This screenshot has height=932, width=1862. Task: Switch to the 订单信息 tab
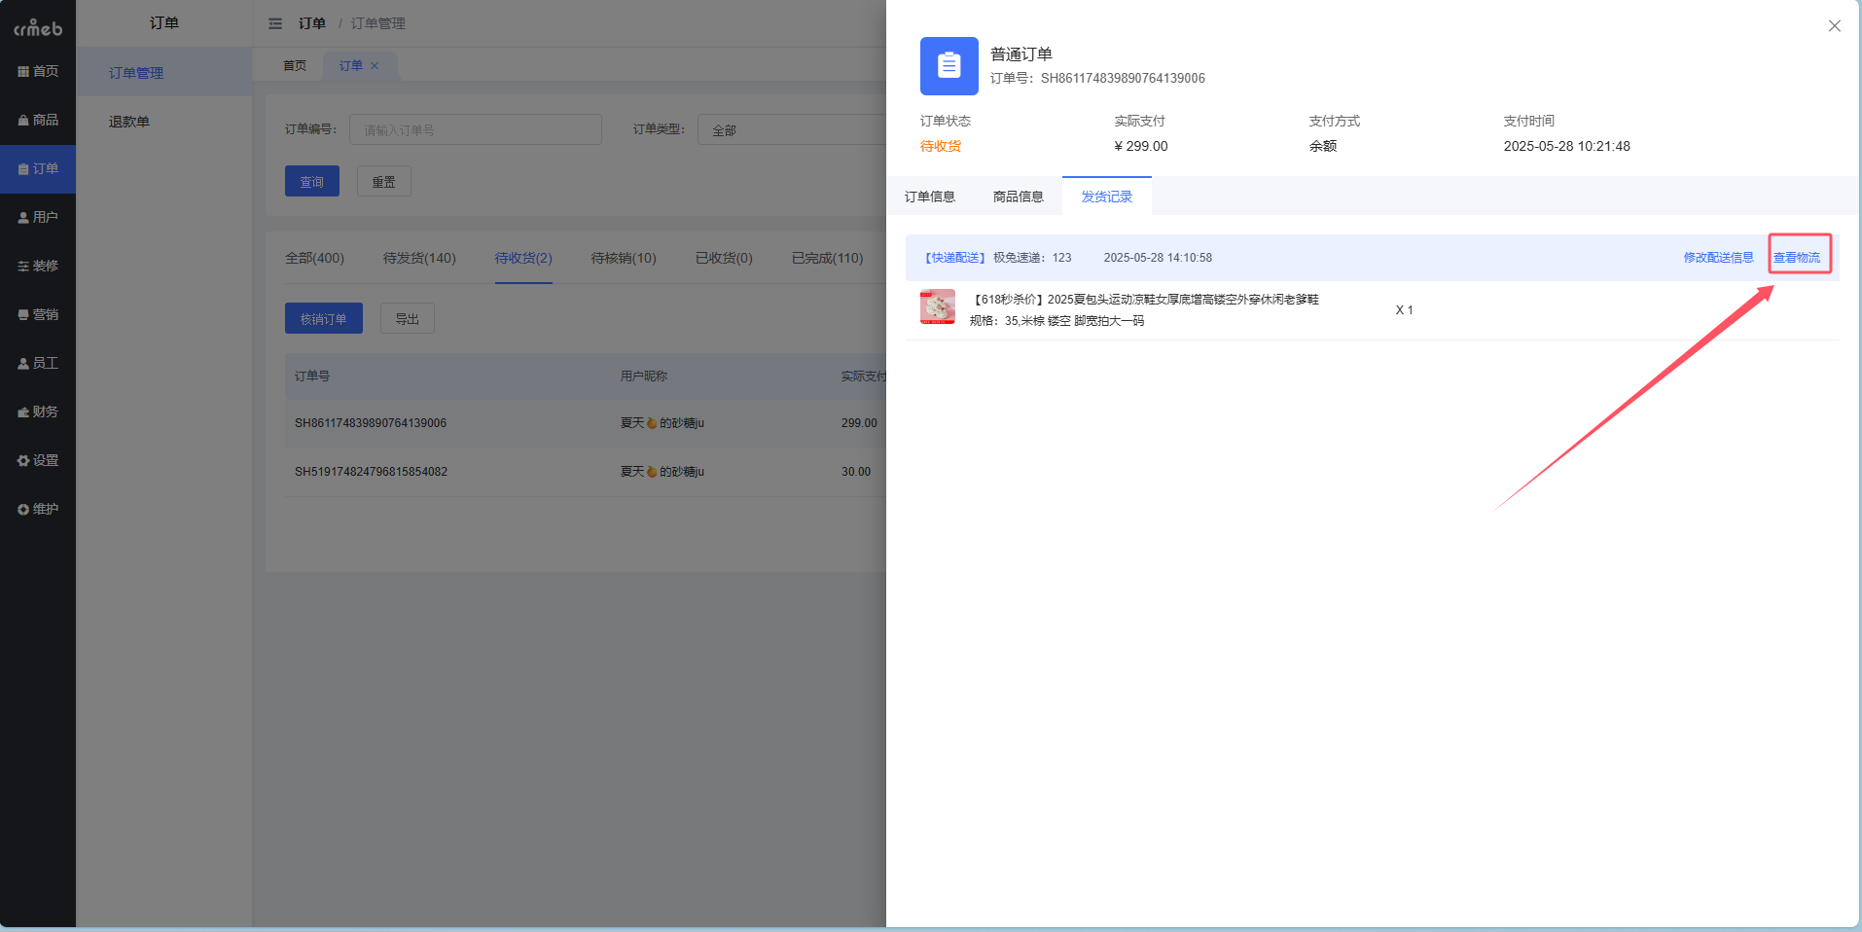[x=929, y=197]
